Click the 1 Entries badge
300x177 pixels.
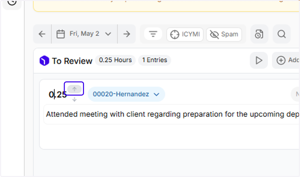click(155, 60)
